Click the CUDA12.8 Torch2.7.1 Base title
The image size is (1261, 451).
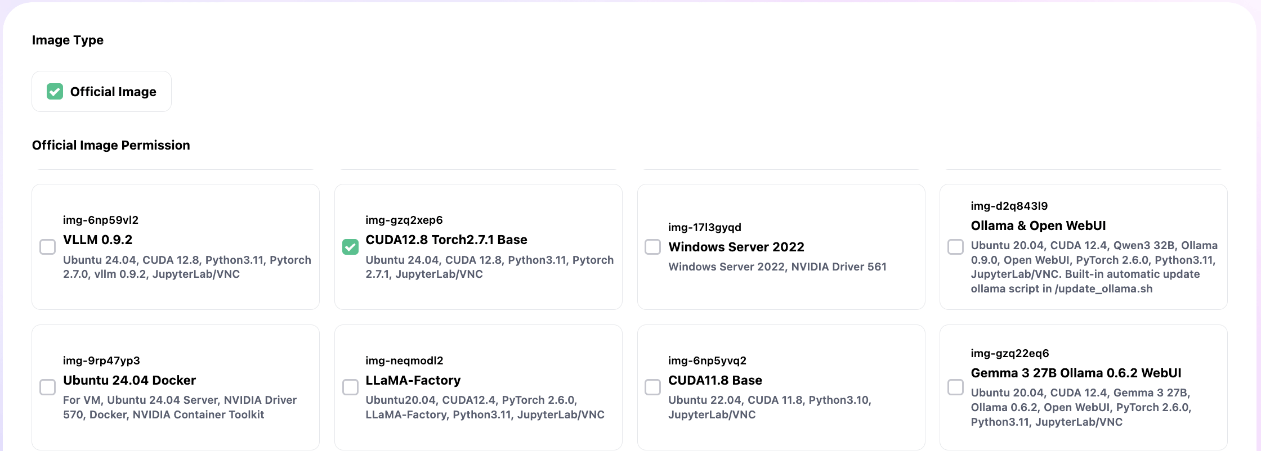coord(446,240)
